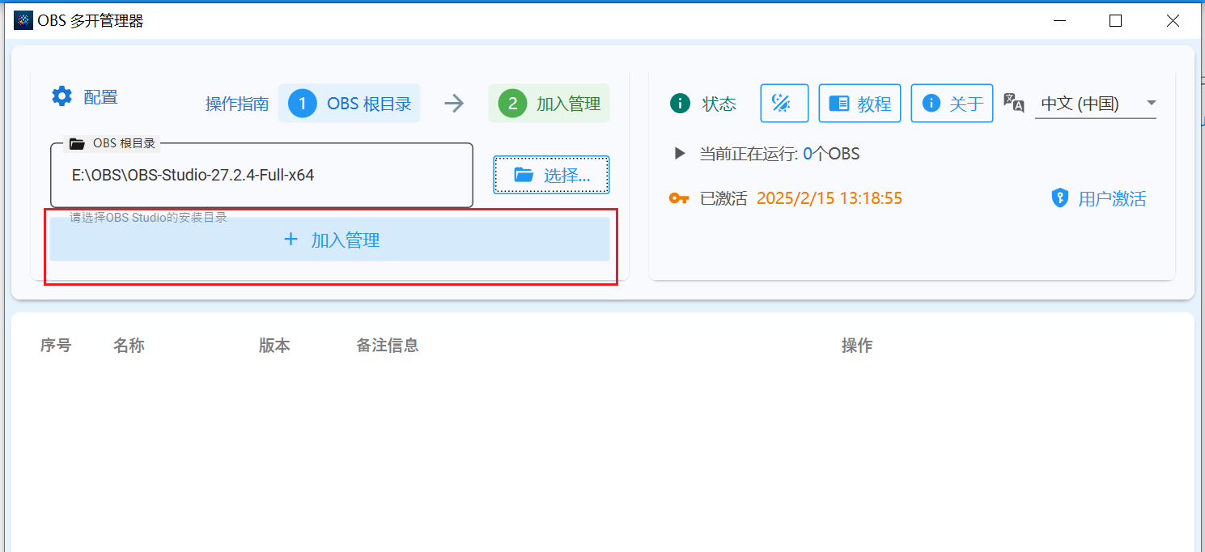1205x552 pixels.
Task: Expand the 当前正在运行 triangle
Action: point(681,153)
